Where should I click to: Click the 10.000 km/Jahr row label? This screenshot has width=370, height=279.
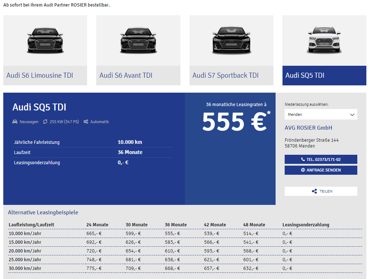[25, 234]
